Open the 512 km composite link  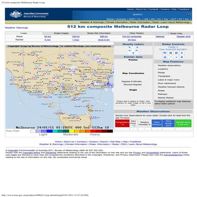click(x=132, y=37)
